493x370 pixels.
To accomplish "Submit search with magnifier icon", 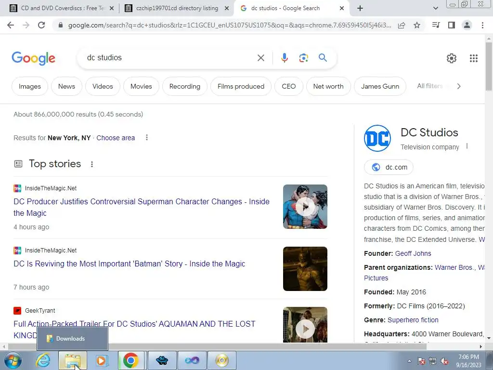I will pyautogui.click(x=323, y=58).
